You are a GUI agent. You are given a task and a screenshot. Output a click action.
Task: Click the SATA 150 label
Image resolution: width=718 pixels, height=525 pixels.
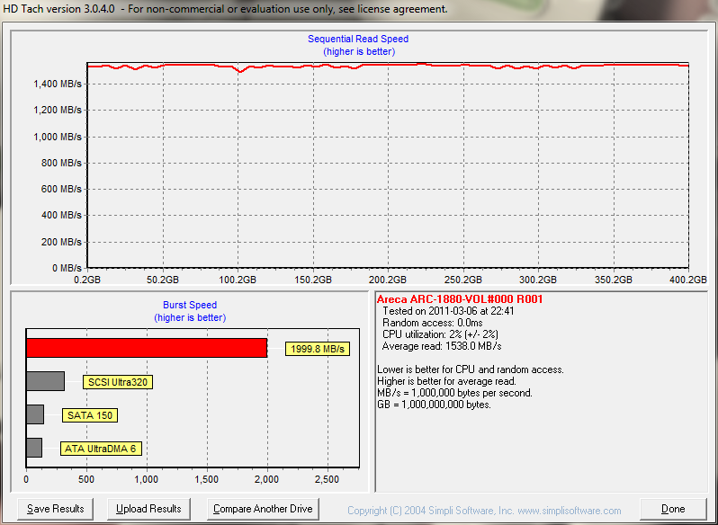point(90,415)
